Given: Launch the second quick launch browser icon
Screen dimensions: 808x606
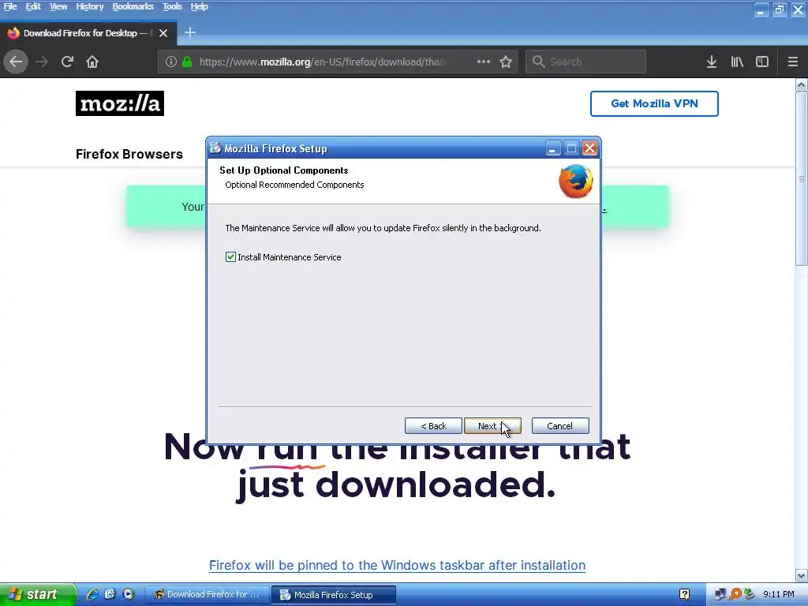Looking at the screenshot, I should pyautogui.click(x=110, y=594).
